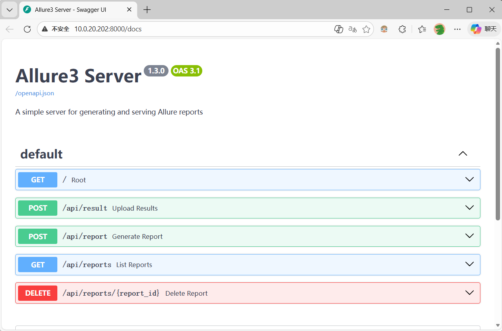The image size is (502, 331).
Task: Select the Allure3 Server - Swagger UI tab
Action: coord(78,10)
